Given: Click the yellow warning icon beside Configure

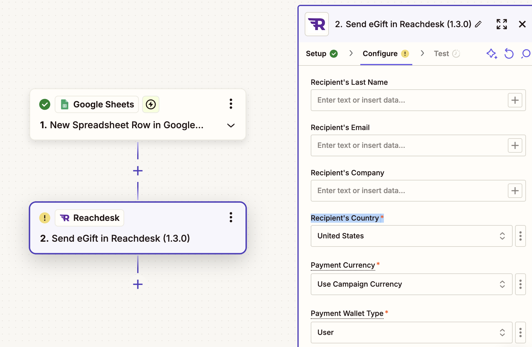Looking at the screenshot, I should (405, 54).
